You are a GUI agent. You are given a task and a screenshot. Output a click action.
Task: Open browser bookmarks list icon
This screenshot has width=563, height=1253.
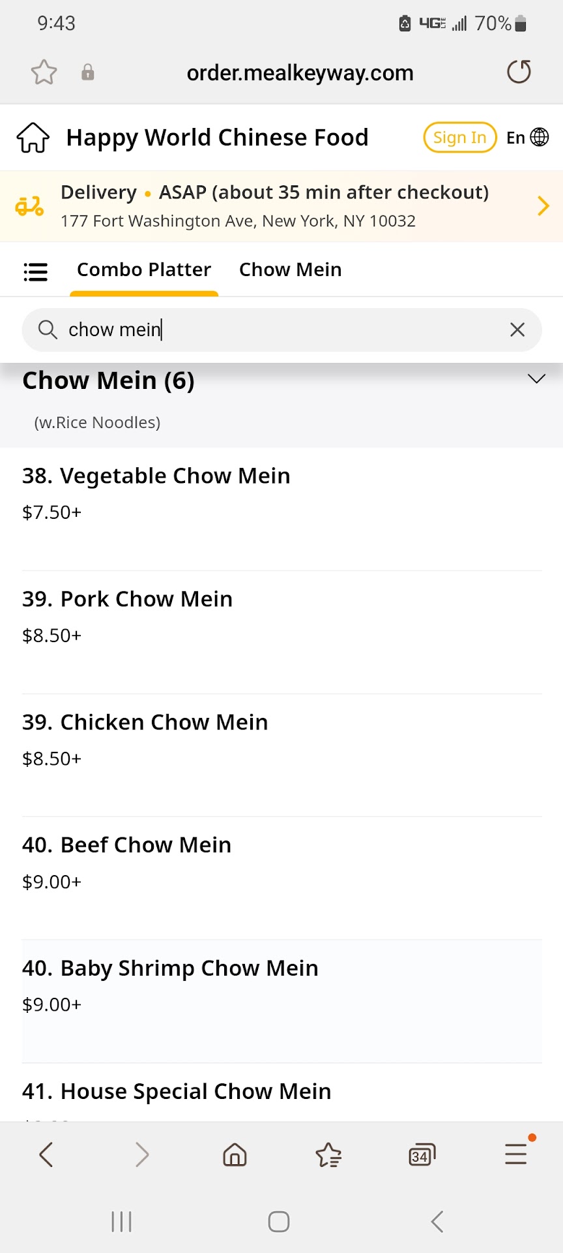pos(328,1156)
